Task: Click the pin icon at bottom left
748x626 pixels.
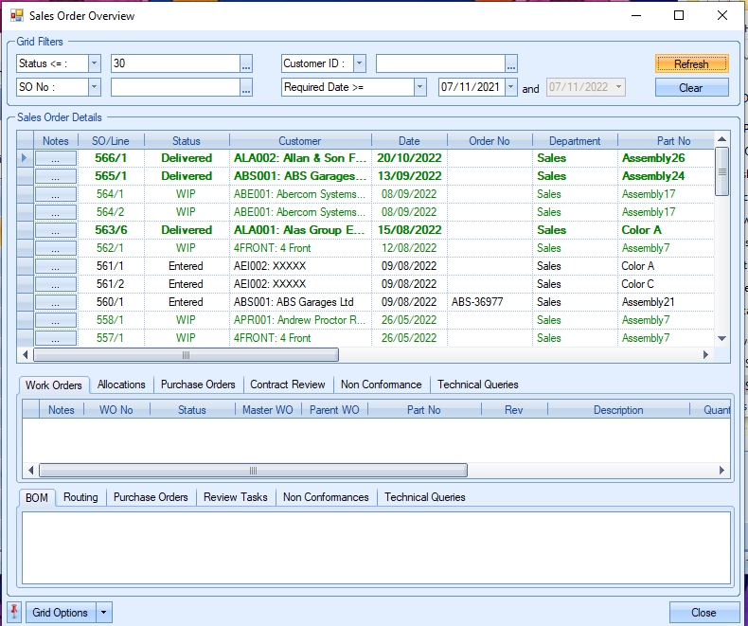Action: 14,612
